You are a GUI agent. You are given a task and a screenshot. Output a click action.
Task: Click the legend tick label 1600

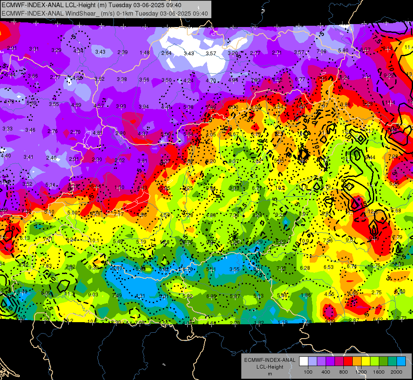pos(379,372)
